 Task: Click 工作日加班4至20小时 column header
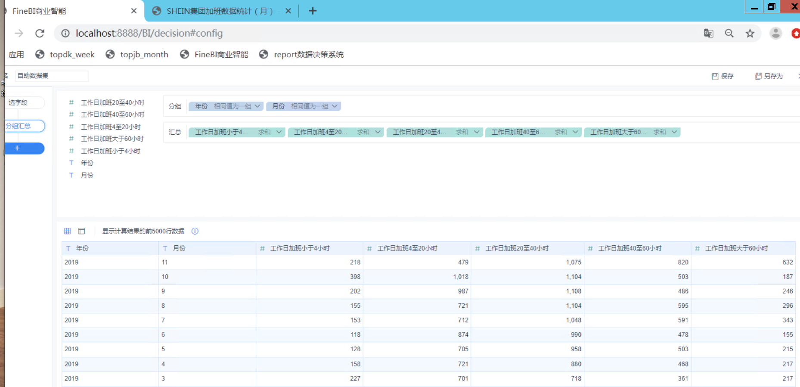(x=417, y=248)
